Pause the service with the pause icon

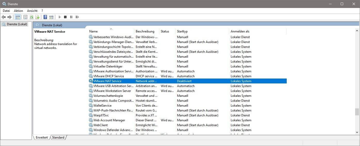tap(71, 17)
